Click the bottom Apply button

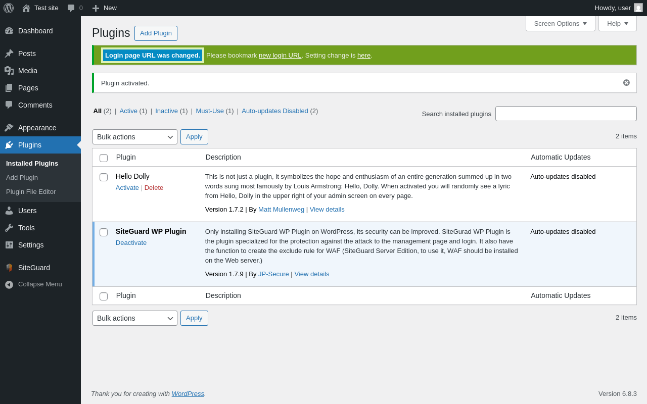point(194,318)
